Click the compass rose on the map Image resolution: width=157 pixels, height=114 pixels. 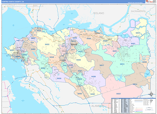(152, 94)
